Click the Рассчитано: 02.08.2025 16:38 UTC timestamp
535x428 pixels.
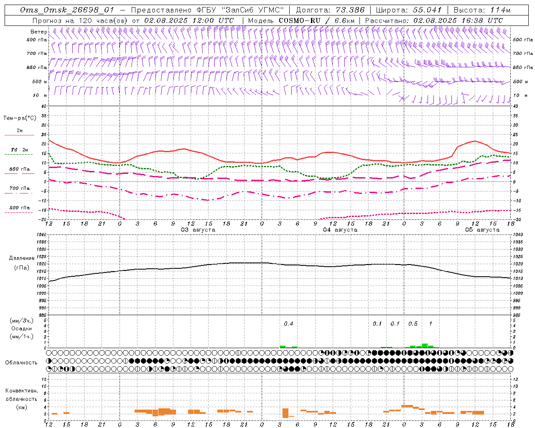(x=434, y=20)
